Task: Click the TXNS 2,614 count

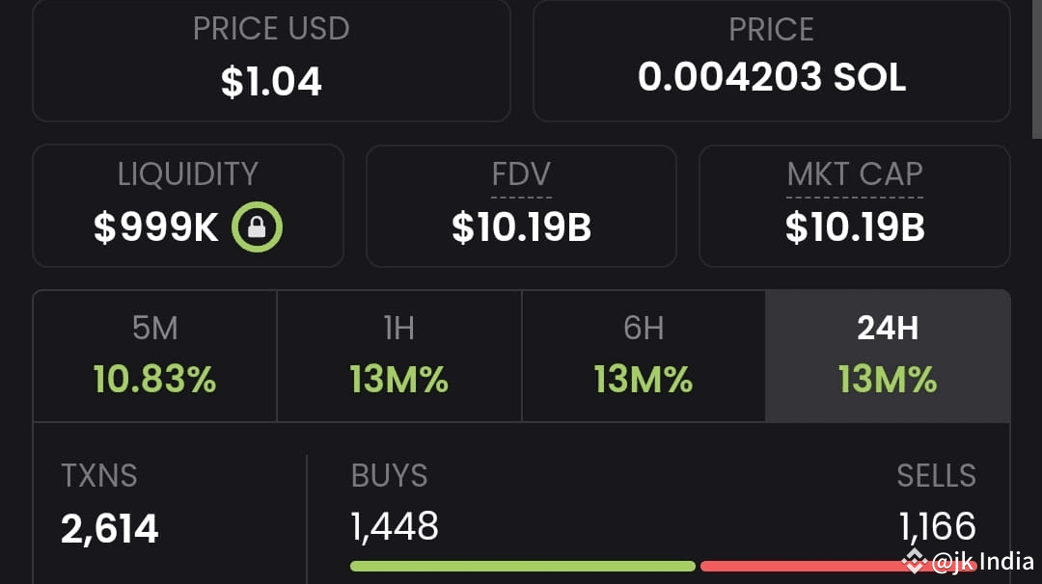Action: click(109, 529)
